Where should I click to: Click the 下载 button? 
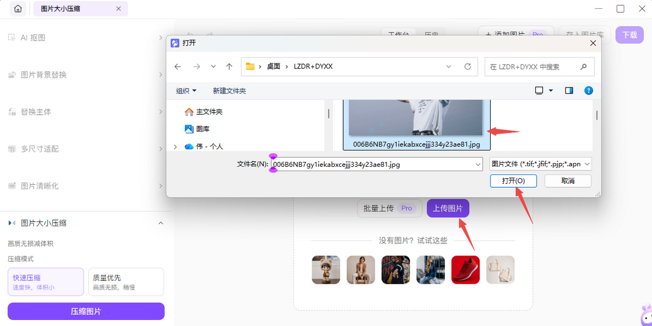630,34
